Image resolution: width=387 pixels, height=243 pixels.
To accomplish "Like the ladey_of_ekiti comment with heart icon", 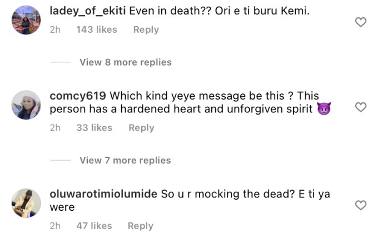I will (361, 22).
